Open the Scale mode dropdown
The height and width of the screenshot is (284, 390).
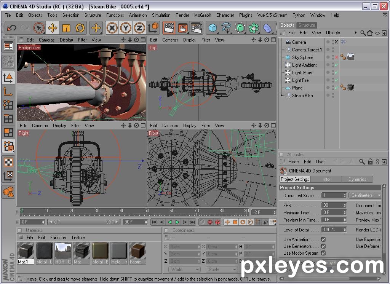coord(221,270)
